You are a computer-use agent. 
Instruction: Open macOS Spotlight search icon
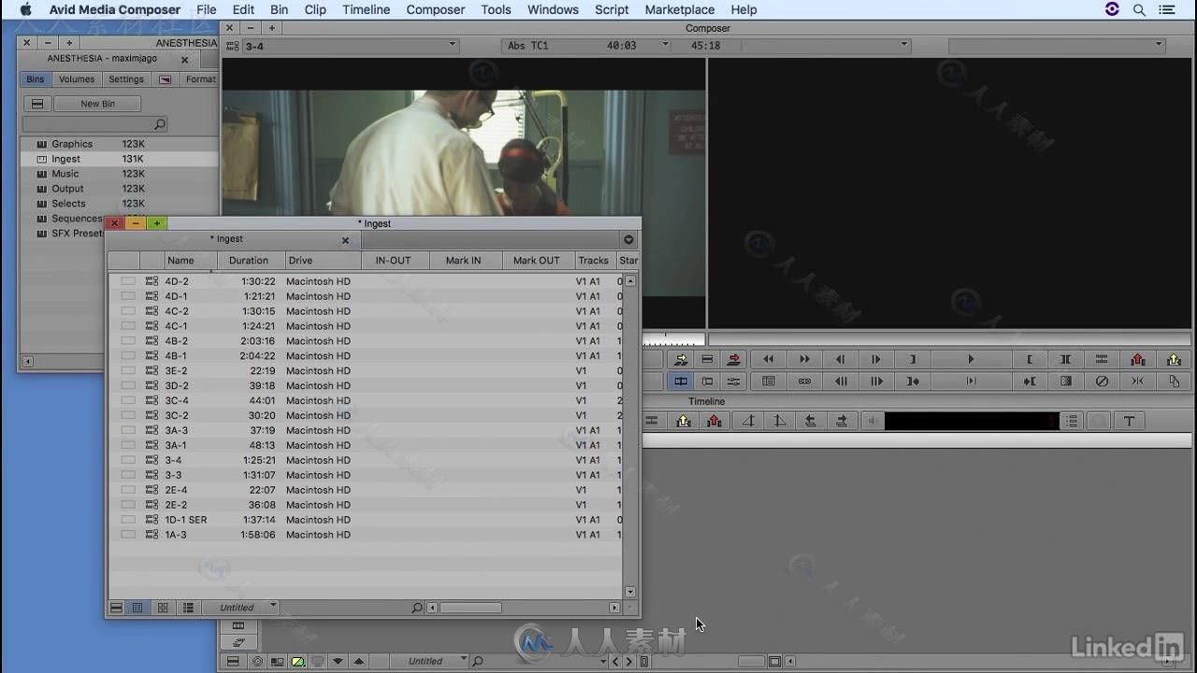pyautogui.click(x=1139, y=9)
